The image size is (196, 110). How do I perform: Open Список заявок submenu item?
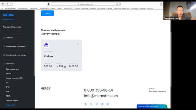[x=12, y=101]
